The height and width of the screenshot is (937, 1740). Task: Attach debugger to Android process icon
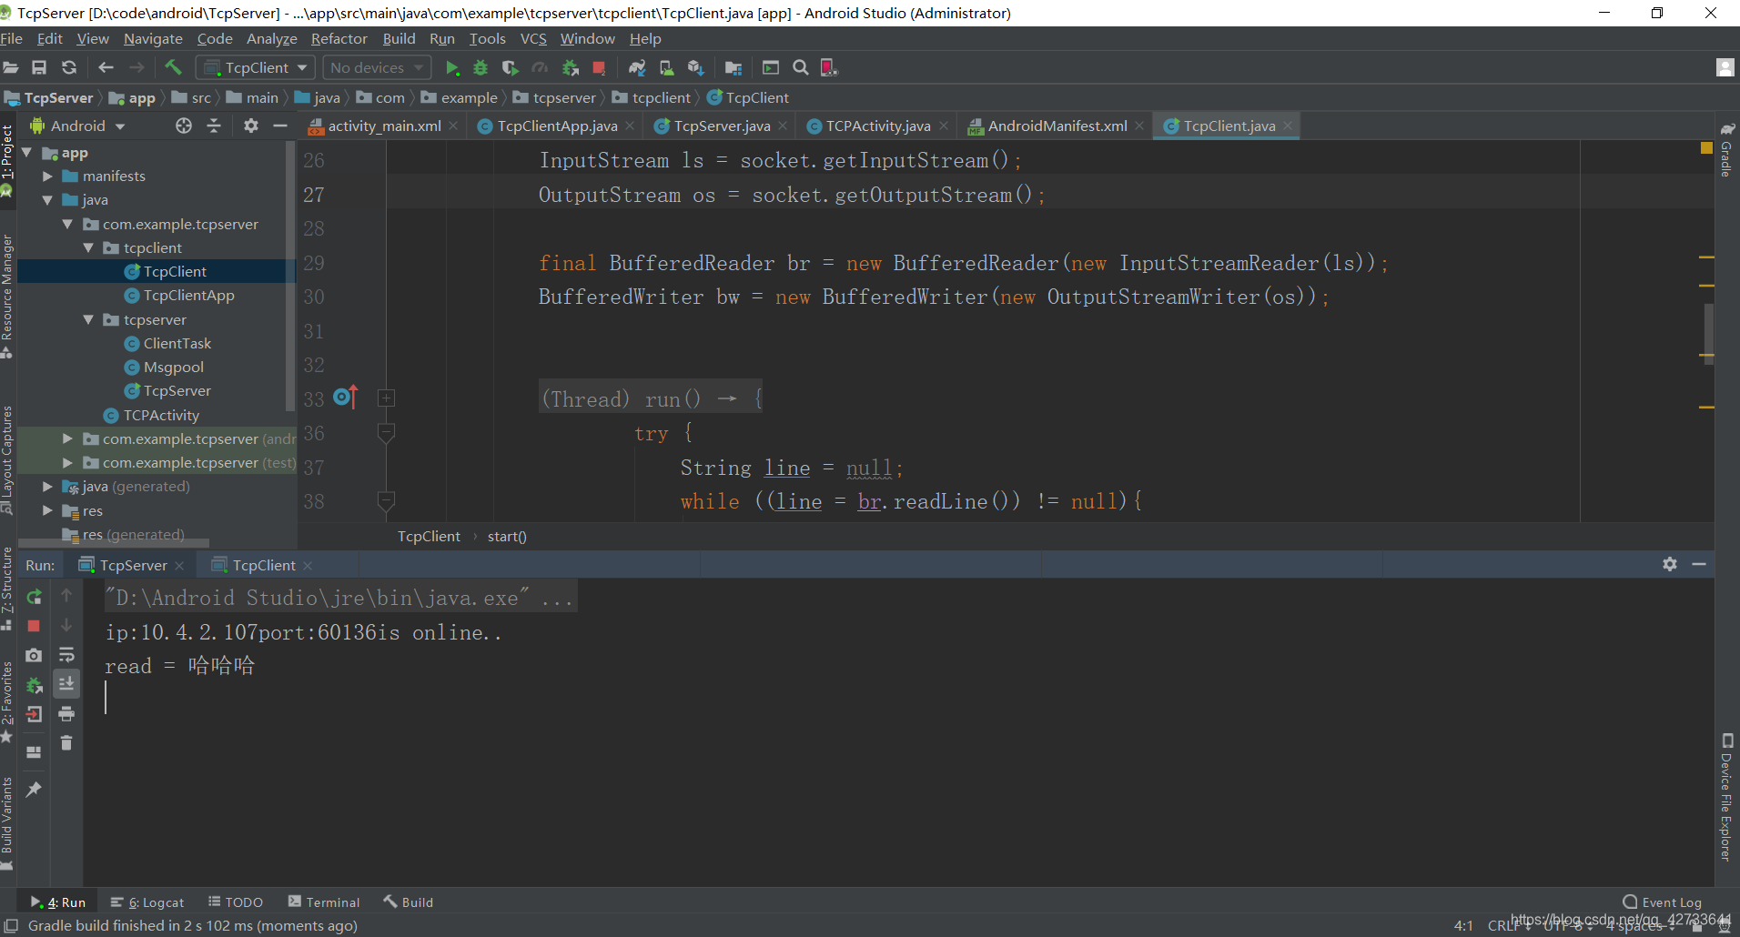pyautogui.click(x=571, y=67)
